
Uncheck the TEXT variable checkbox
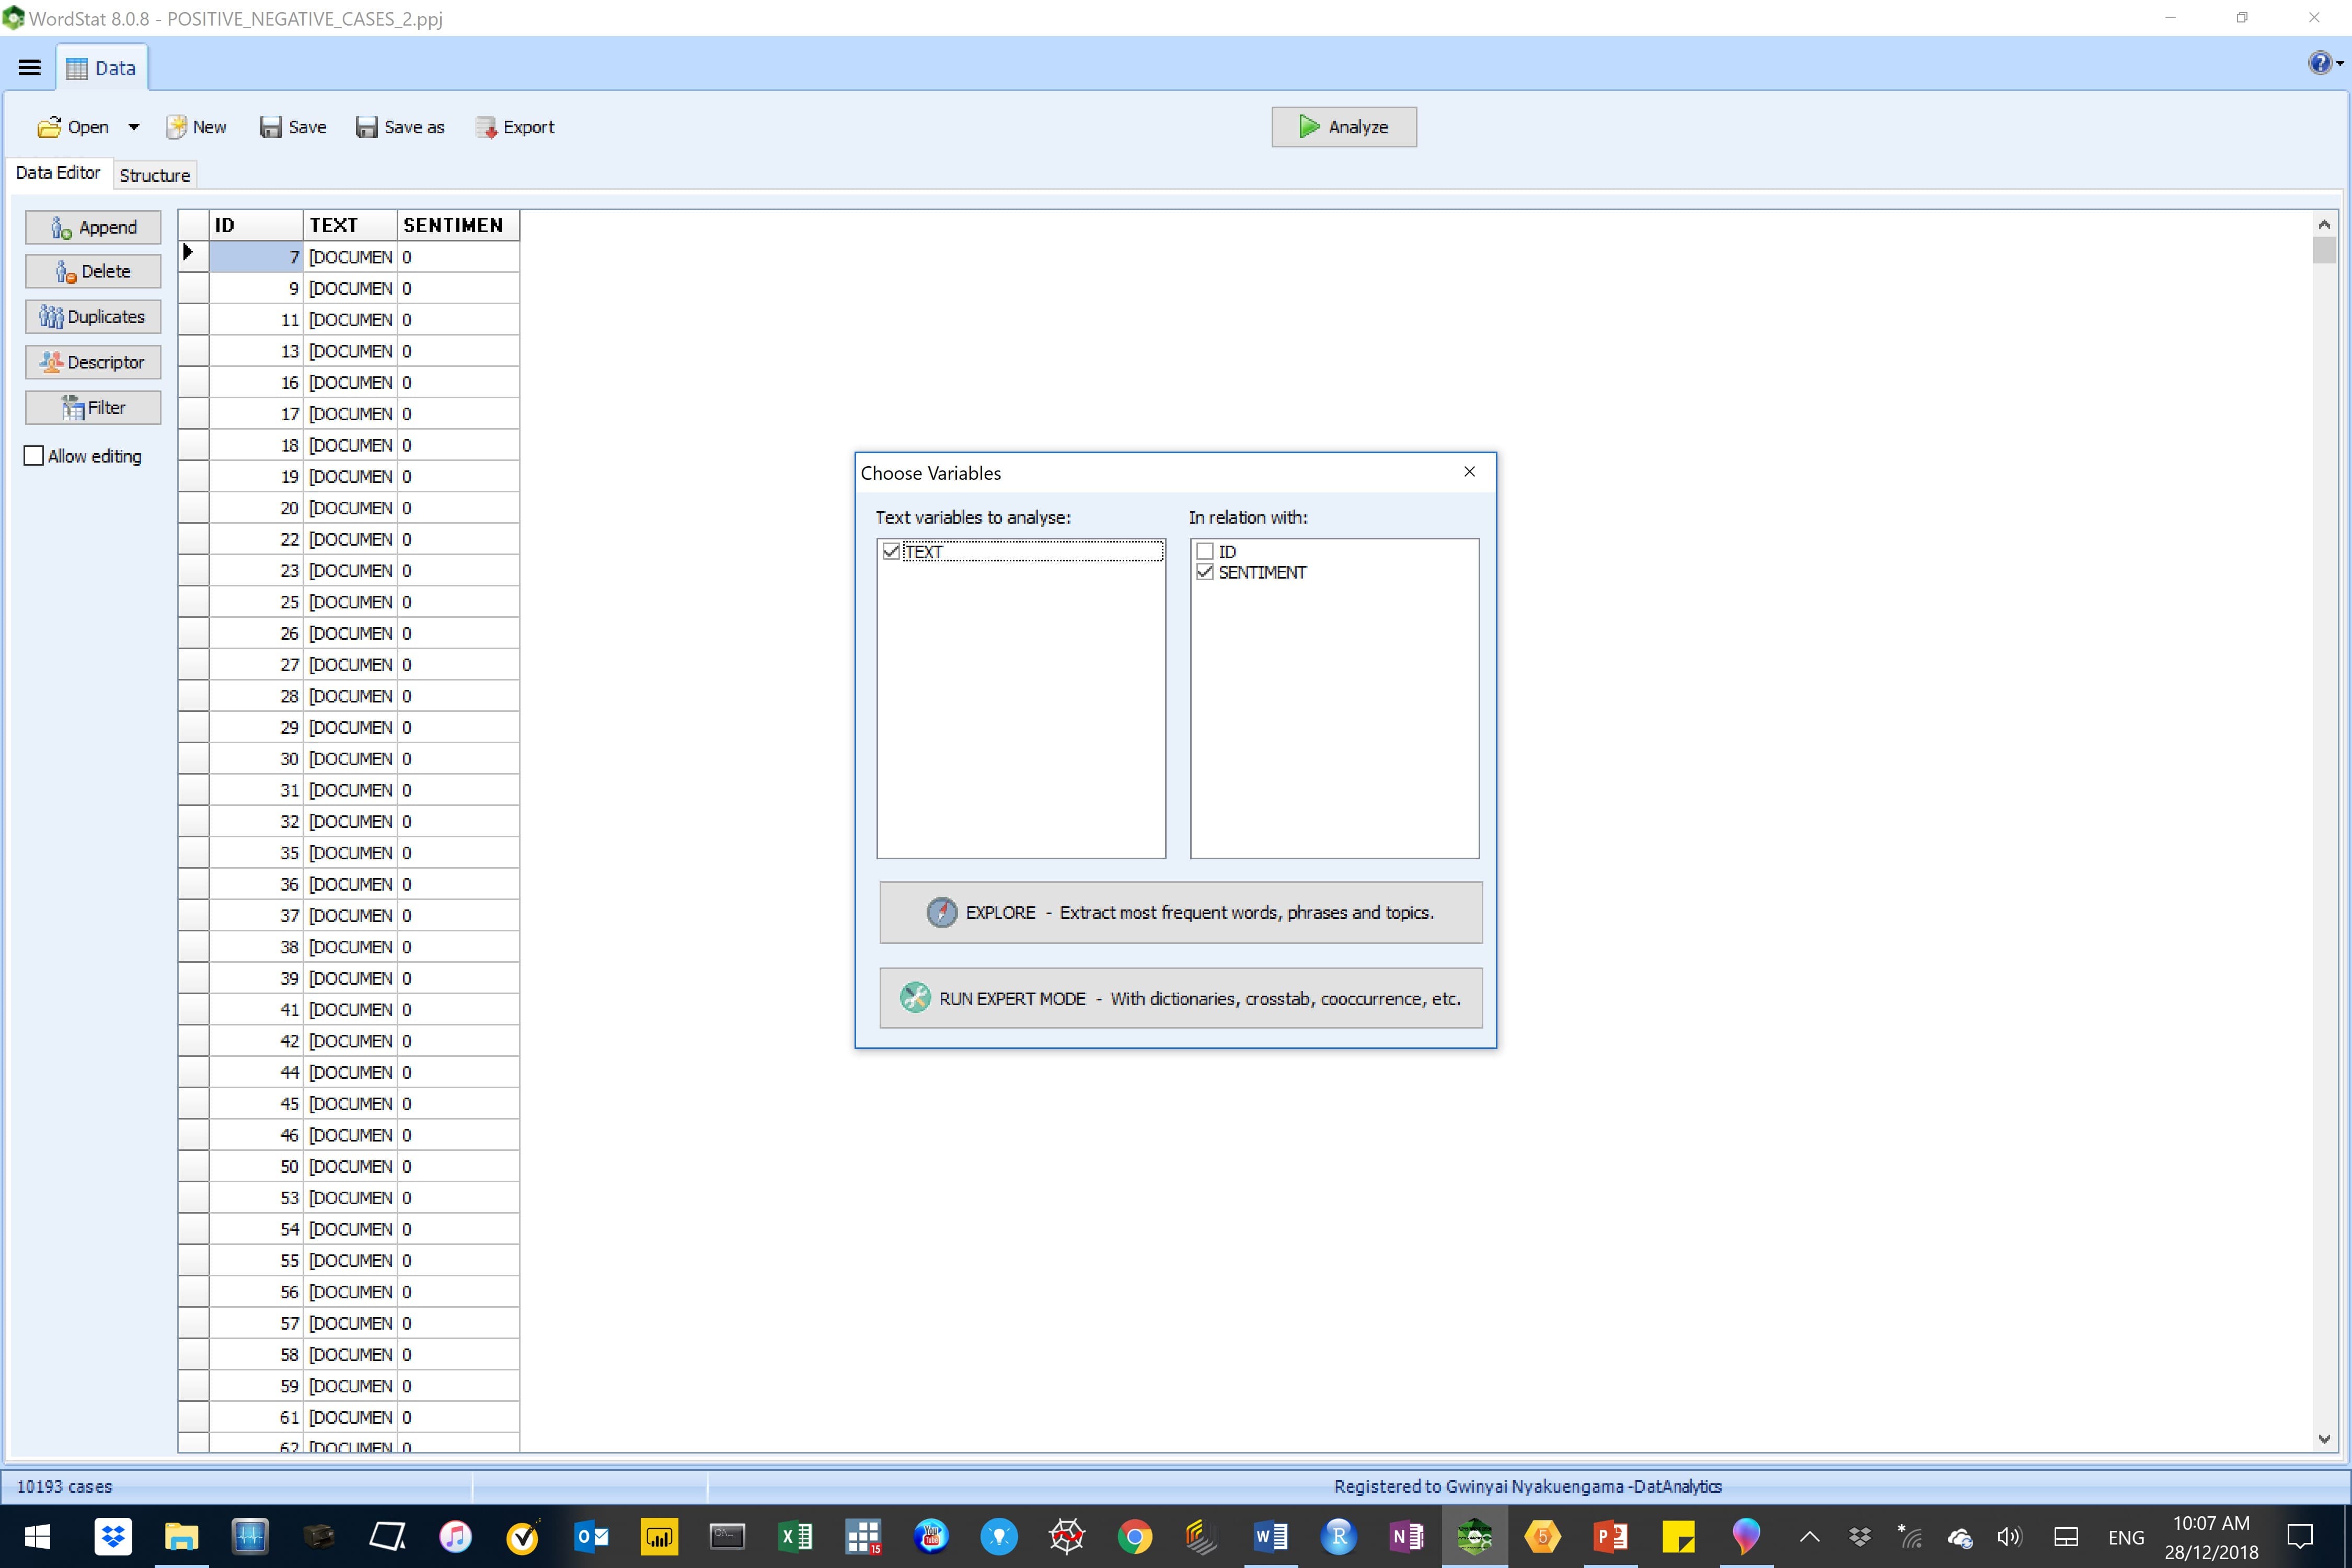[891, 551]
